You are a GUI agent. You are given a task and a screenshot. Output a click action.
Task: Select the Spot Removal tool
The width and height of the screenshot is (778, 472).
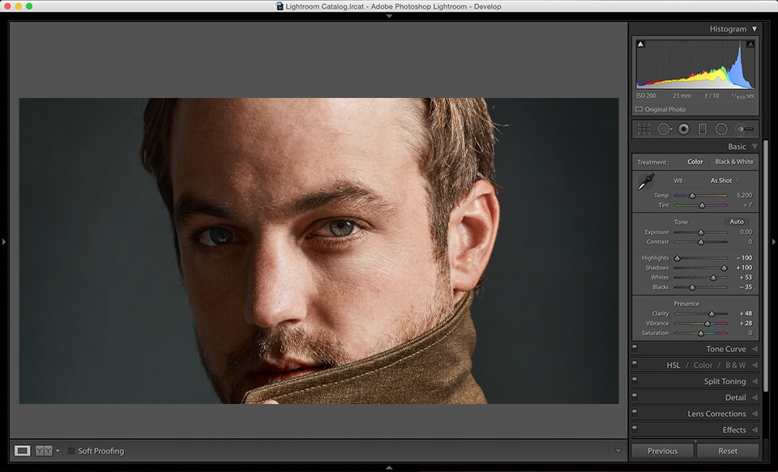[664, 129]
